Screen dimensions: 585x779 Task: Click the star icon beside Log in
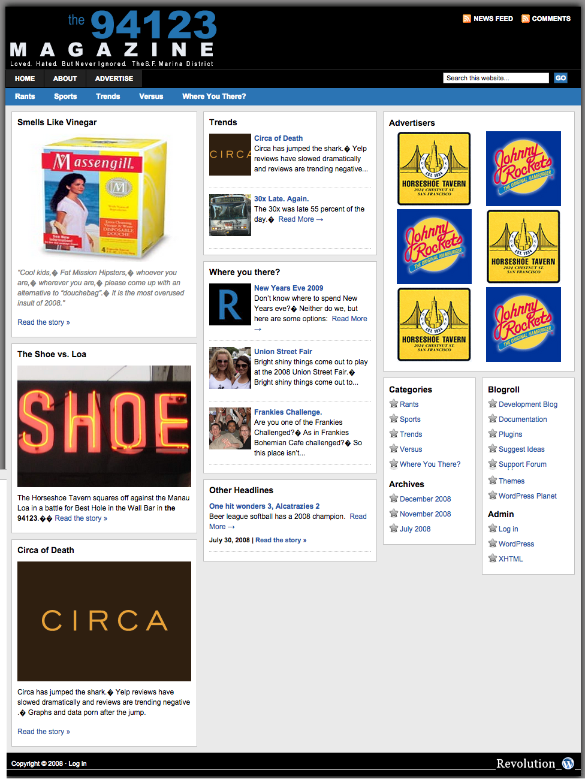click(493, 529)
